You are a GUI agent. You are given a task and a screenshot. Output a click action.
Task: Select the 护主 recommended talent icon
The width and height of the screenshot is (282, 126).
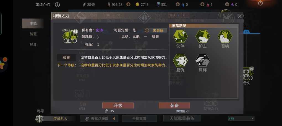tap(203, 37)
